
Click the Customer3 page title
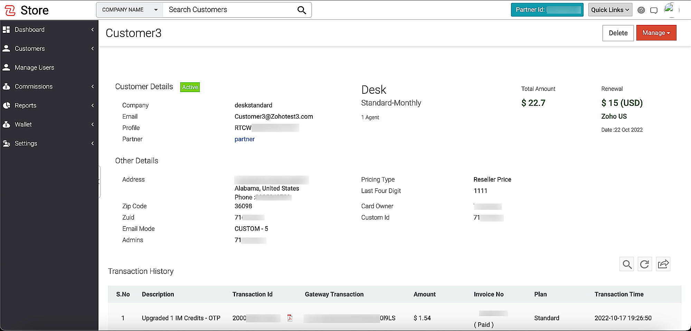133,33
